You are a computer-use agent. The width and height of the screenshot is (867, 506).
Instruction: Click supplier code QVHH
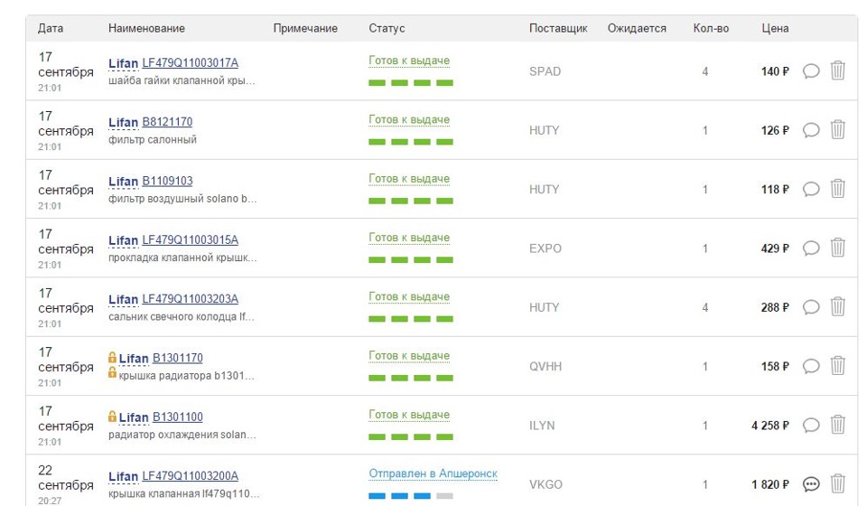(x=545, y=367)
